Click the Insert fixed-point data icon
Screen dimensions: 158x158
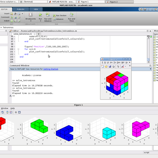click(19, 14)
